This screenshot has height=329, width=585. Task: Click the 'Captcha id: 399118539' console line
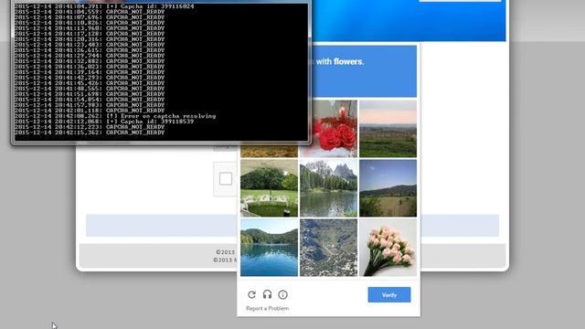pyautogui.click(x=104, y=122)
